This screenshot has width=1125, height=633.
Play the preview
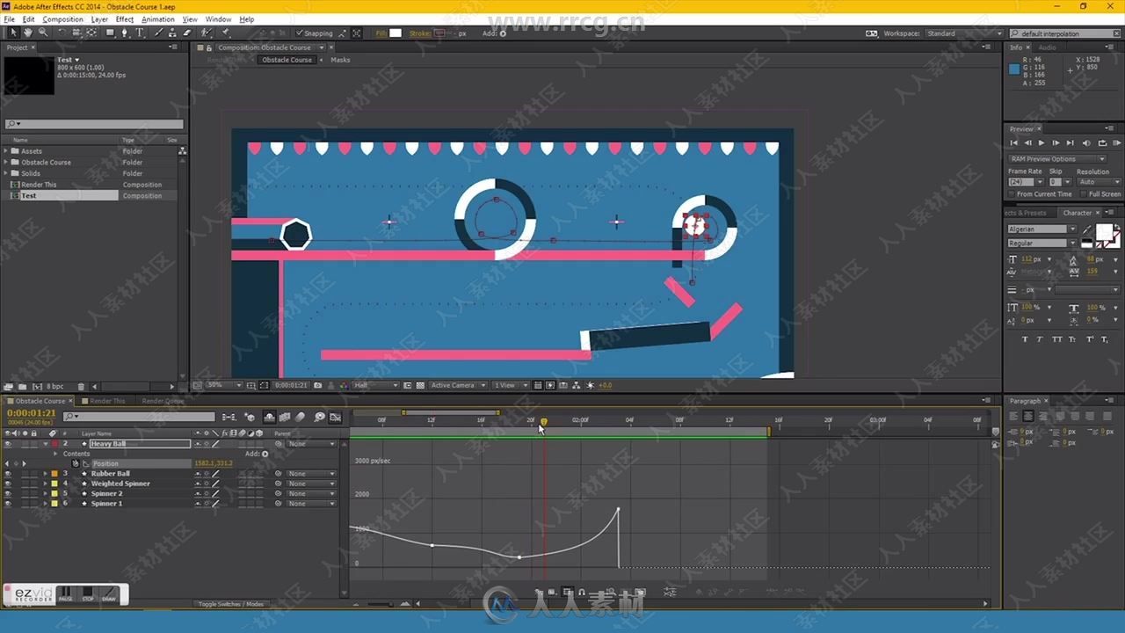coord(1042,142)
